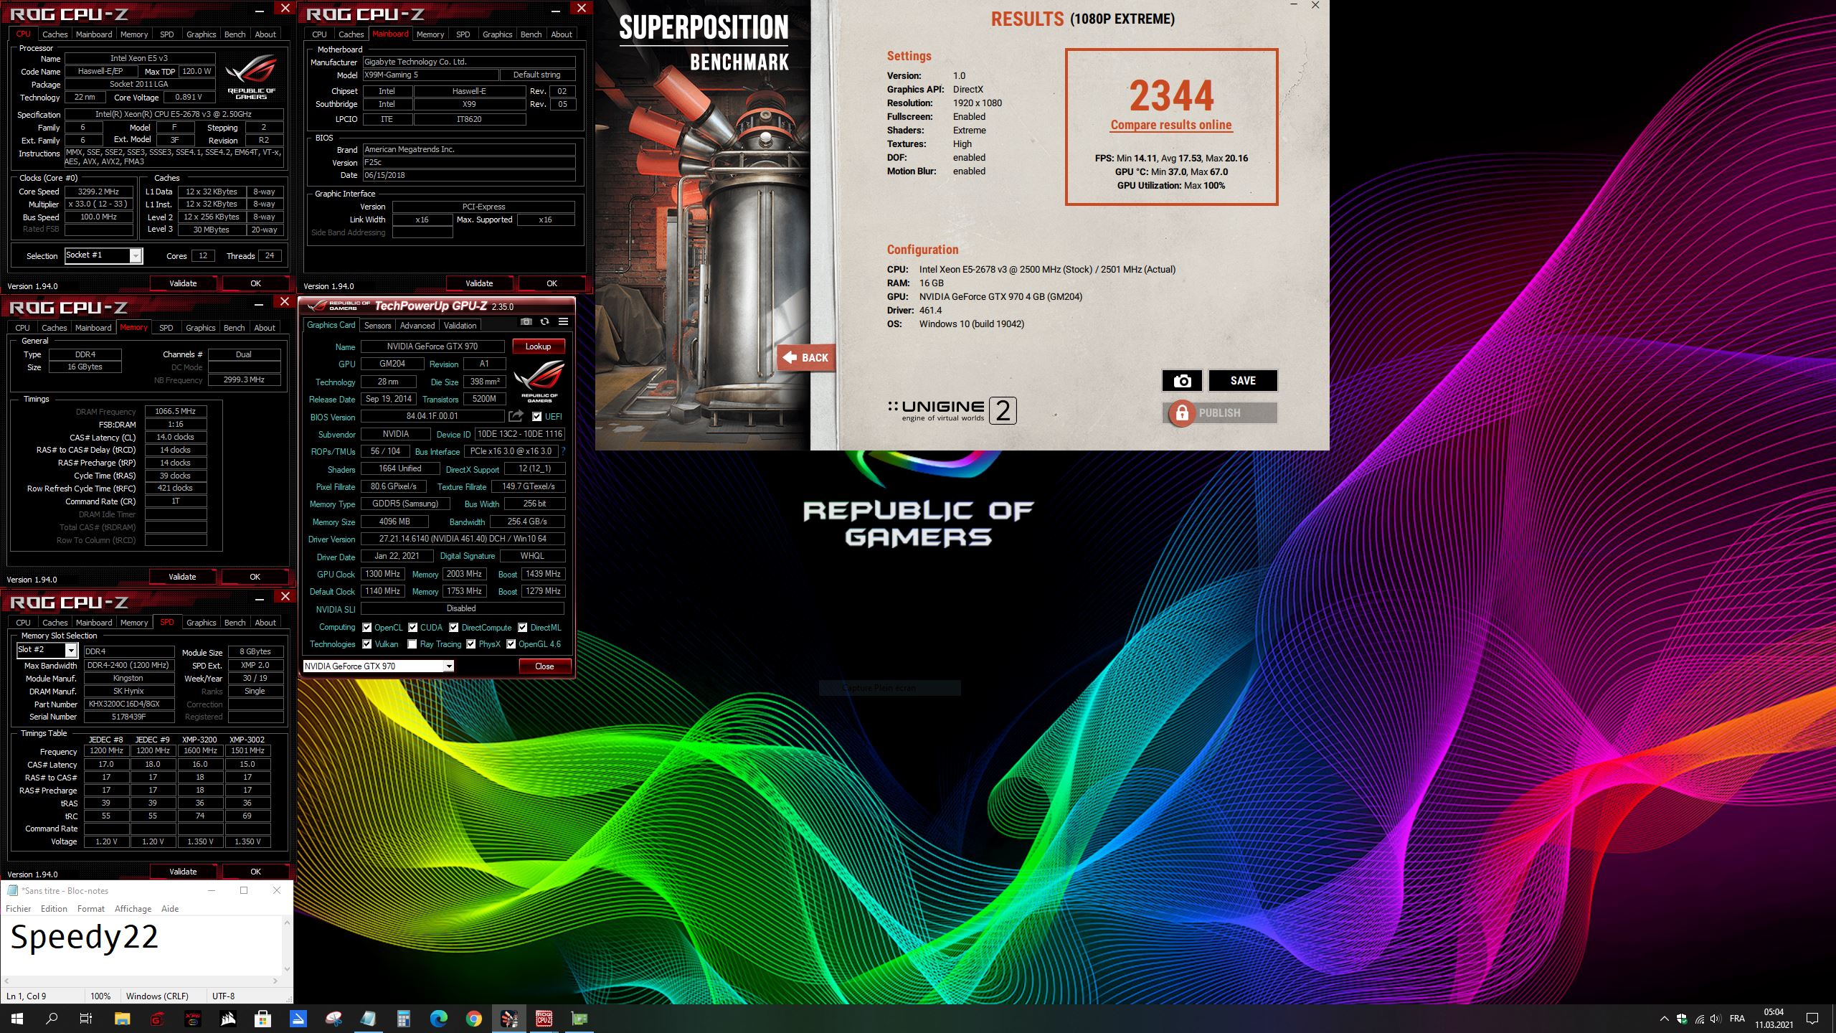The image size is (1836, 1033).
Task: Click GPU-Z refresh icon
Action: pyautogui.click(x=544, y=322)
